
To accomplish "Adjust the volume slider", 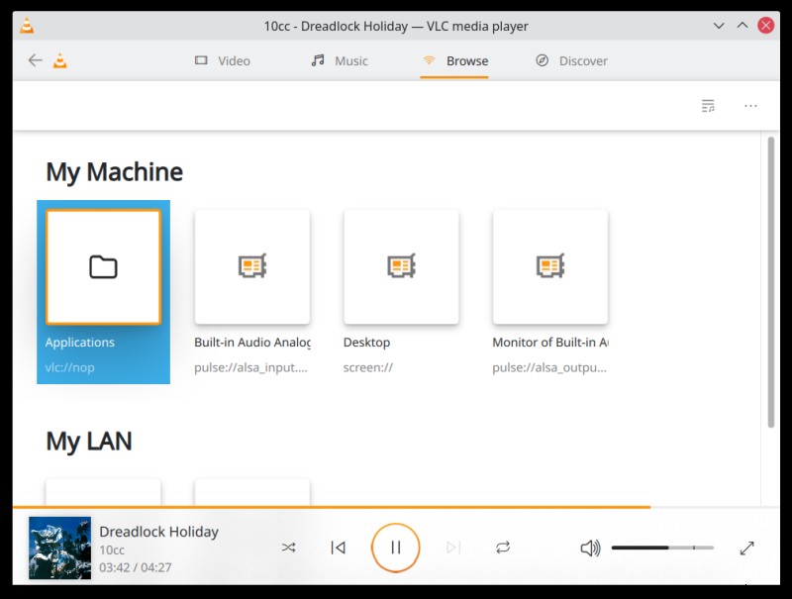I will (x=662, y=548).
